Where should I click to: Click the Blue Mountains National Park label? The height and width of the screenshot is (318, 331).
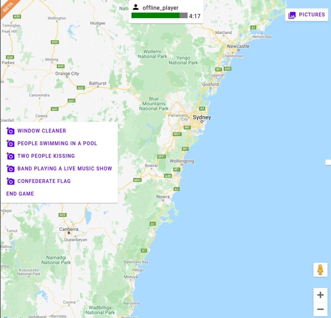click(154, 104)
